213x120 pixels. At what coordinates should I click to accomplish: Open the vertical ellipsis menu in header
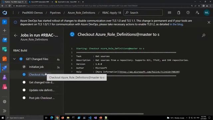point(13,13)
